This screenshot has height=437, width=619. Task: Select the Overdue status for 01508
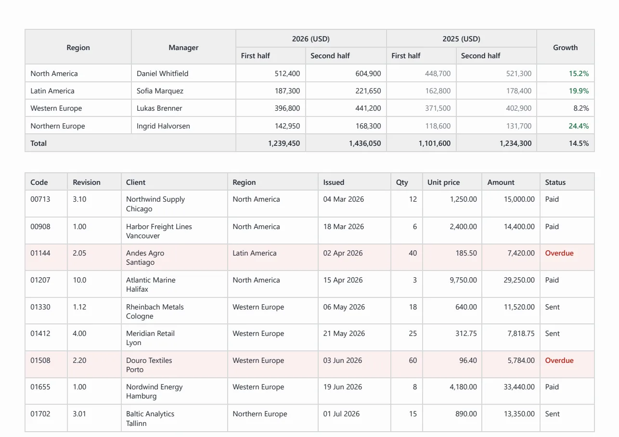coord(559,360)
